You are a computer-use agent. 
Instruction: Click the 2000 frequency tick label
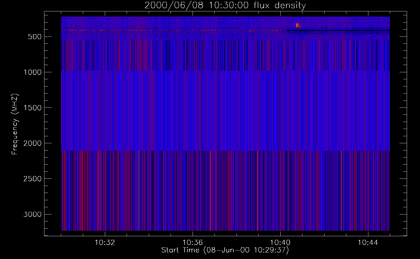pyautogui.click(x=32, y=143)
